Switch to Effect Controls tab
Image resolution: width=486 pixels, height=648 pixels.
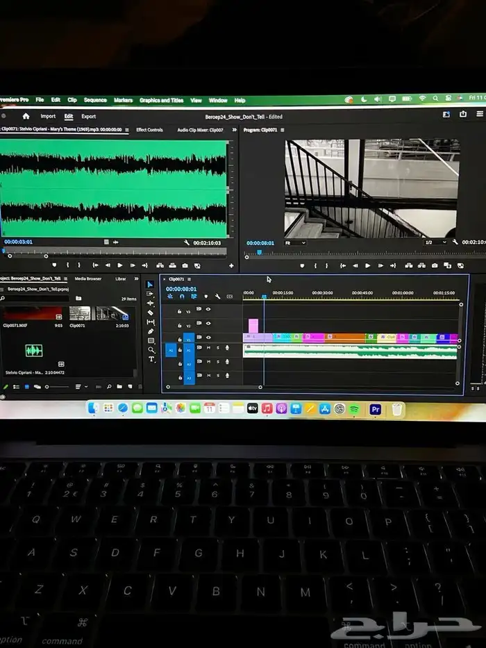point(149,130)
